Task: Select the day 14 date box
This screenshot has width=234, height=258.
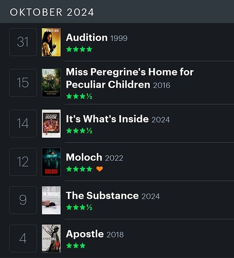Action: click(x=23, y=123)
